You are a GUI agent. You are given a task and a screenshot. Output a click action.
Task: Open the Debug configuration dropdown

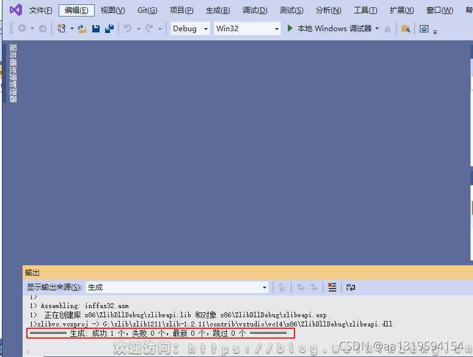tap(190, 29)
